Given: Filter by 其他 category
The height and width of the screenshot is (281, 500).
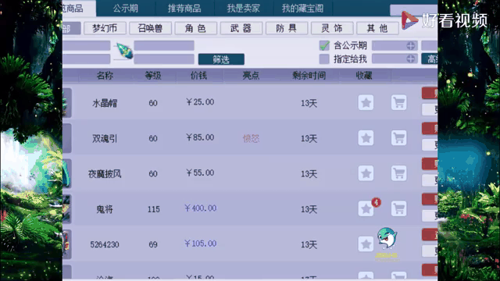Looking at the screenshot, I should point(377,28).
